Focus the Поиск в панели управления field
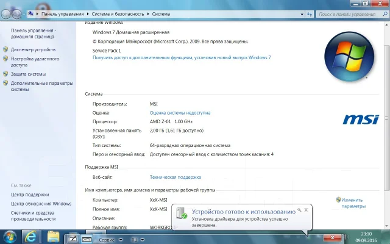Image resolution: width=390 pixels, height=244 pixels. coord(349,14)
